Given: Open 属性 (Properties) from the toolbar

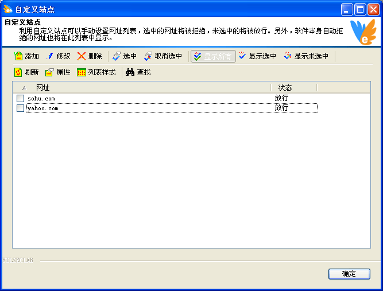Looking at the screenshot, I should click(x=50, y=72).
